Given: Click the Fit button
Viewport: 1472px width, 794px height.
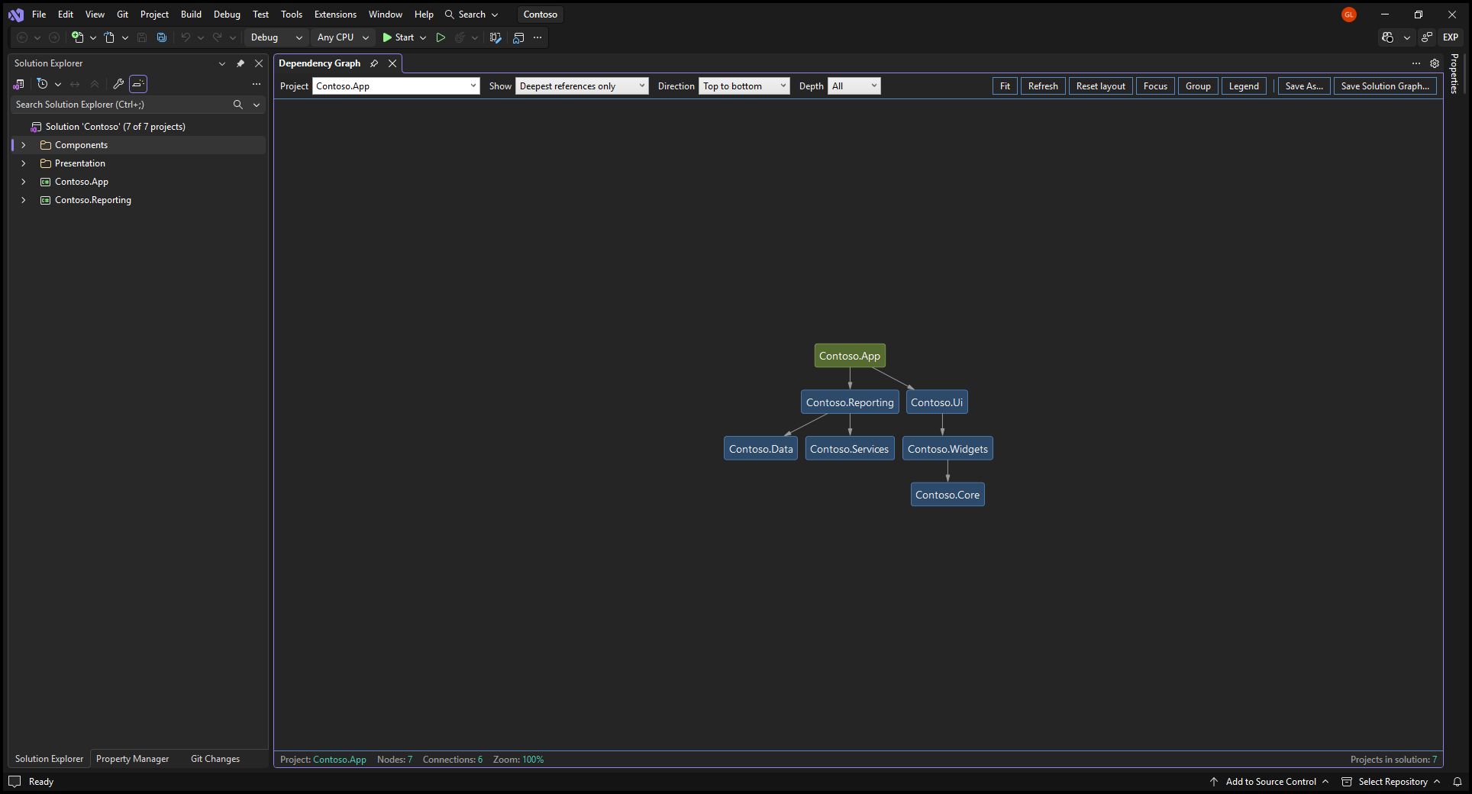Looking at the screenshot, I should [x=1005, y=86].
